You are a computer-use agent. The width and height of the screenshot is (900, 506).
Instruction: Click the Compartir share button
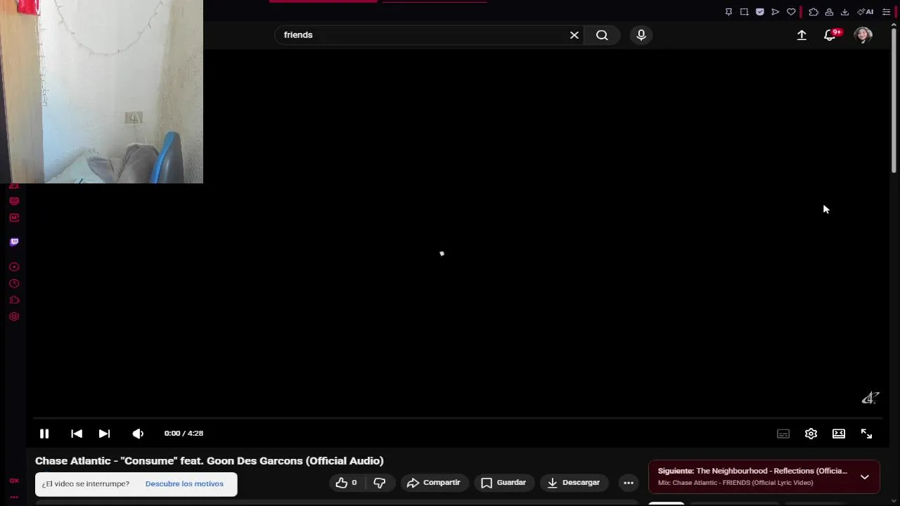pyautogui.click(x=434, y=483)
